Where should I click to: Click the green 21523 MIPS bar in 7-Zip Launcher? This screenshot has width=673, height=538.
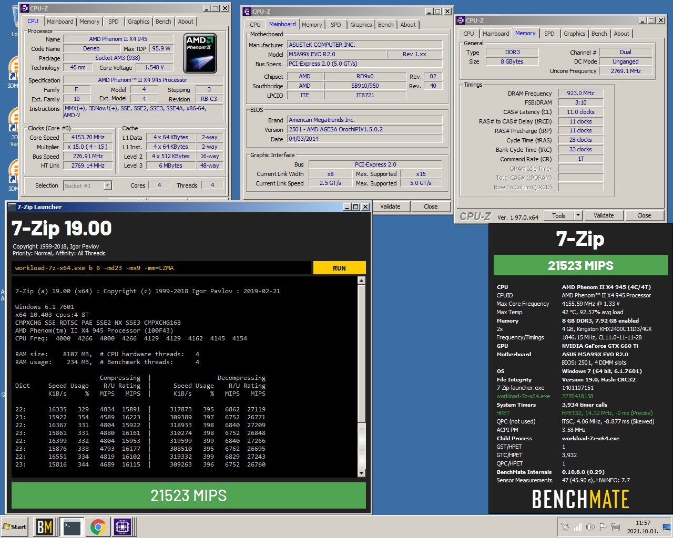[x=189, y=495]
